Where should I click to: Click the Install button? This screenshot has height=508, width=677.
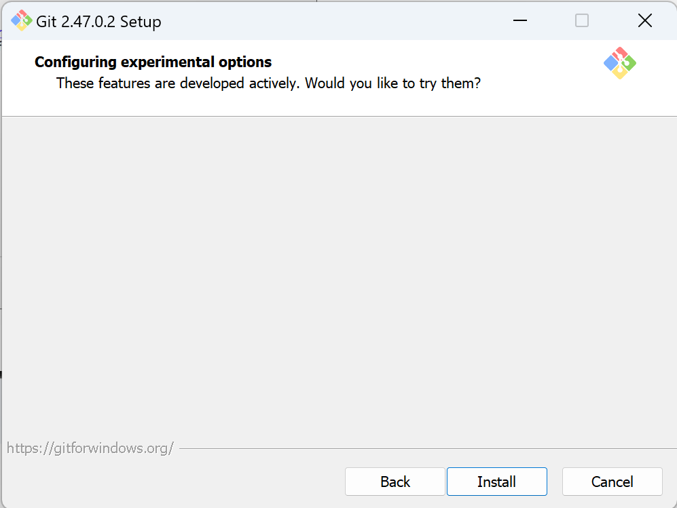coord(496,482)
